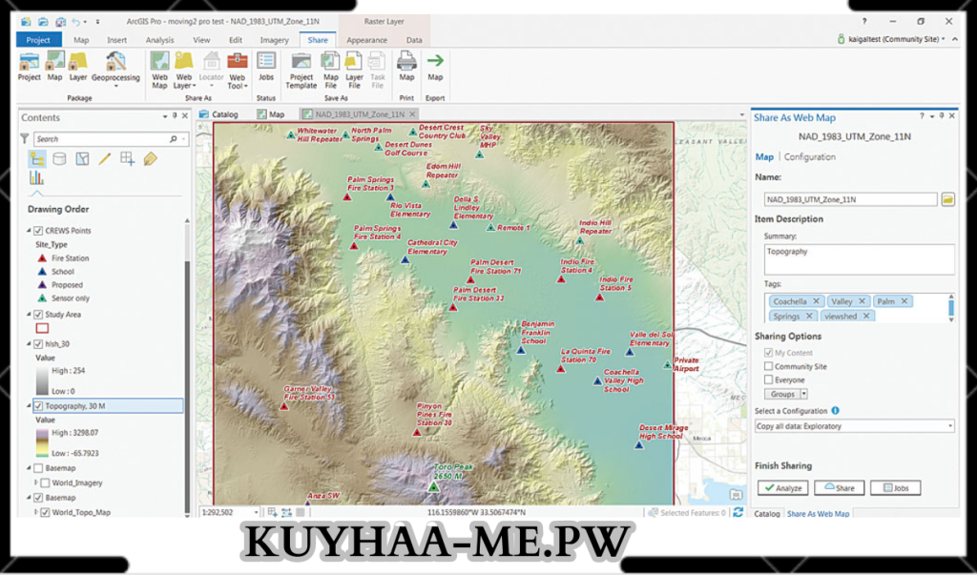This screenshot has width=977, height=575.
Task: Switch to the Catalog view tab
Action: 218,114
